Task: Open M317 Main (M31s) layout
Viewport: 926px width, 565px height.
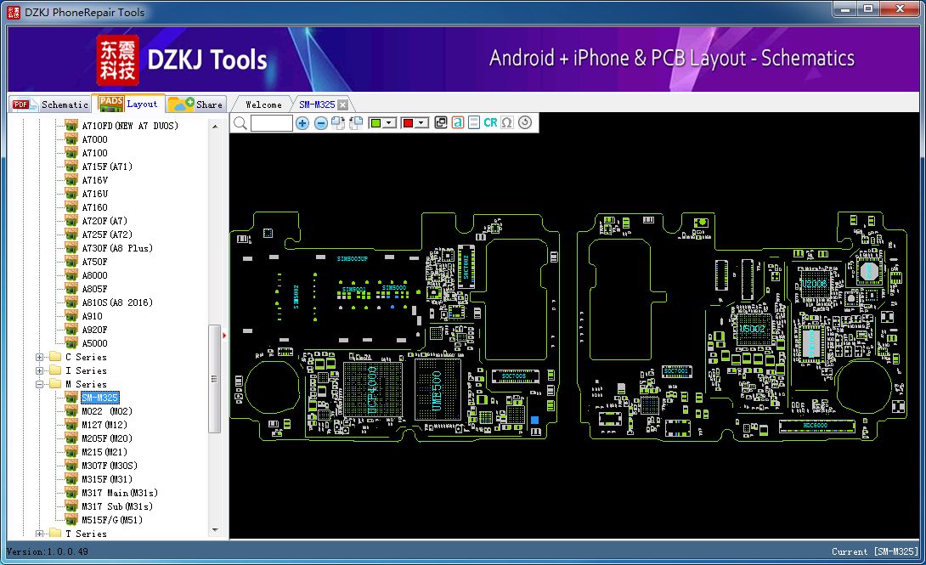Action: point(119,493)
